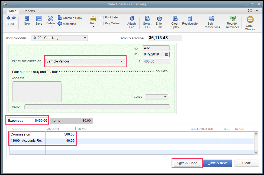This screenshot has width=264, height=175.
Task: Open the window system menu icon
Action: click(x=6, y=4)
